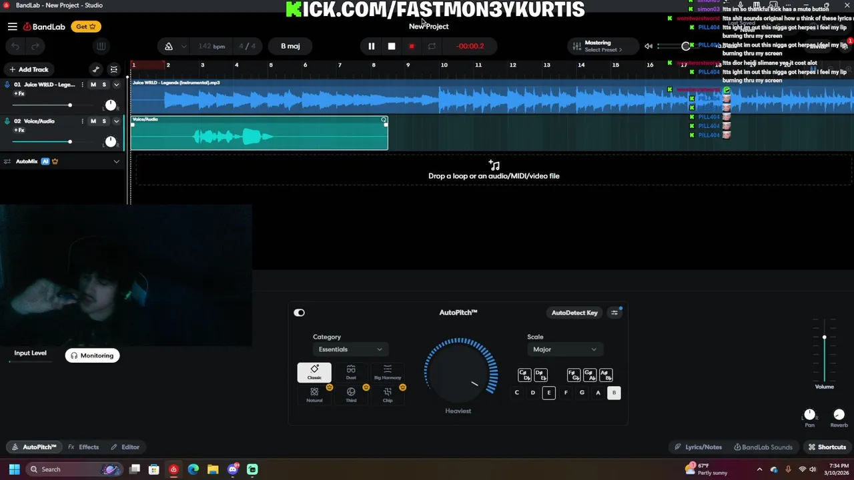Adjust the master volume slider
The width and height of the screenshot is (854, 480).
coord(686,46)
